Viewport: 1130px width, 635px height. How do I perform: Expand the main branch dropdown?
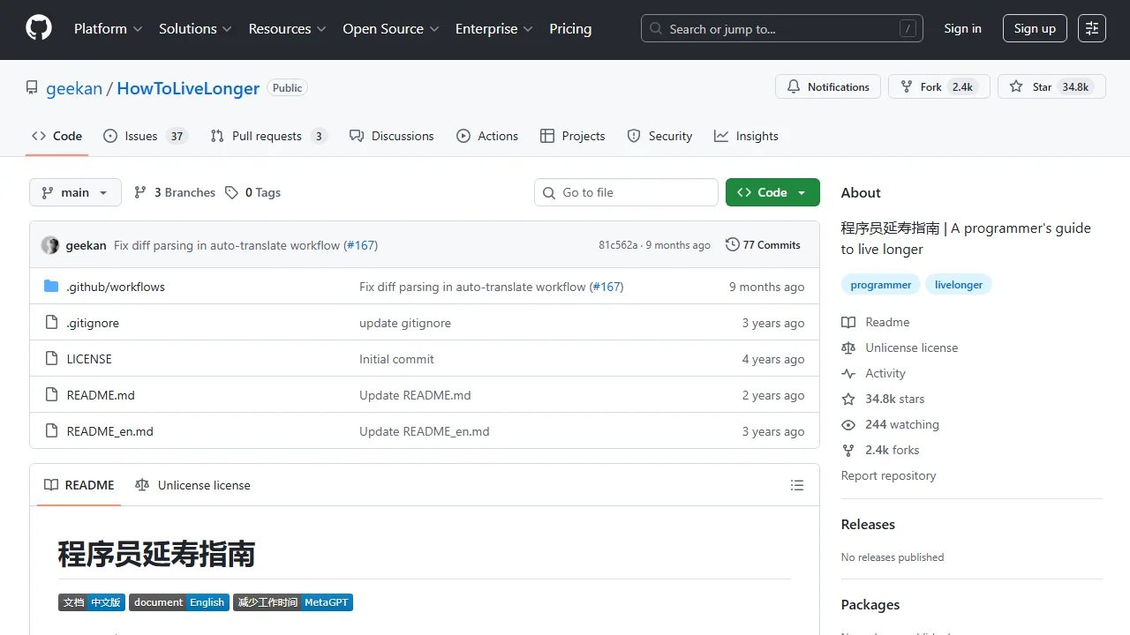click(75, 192)
